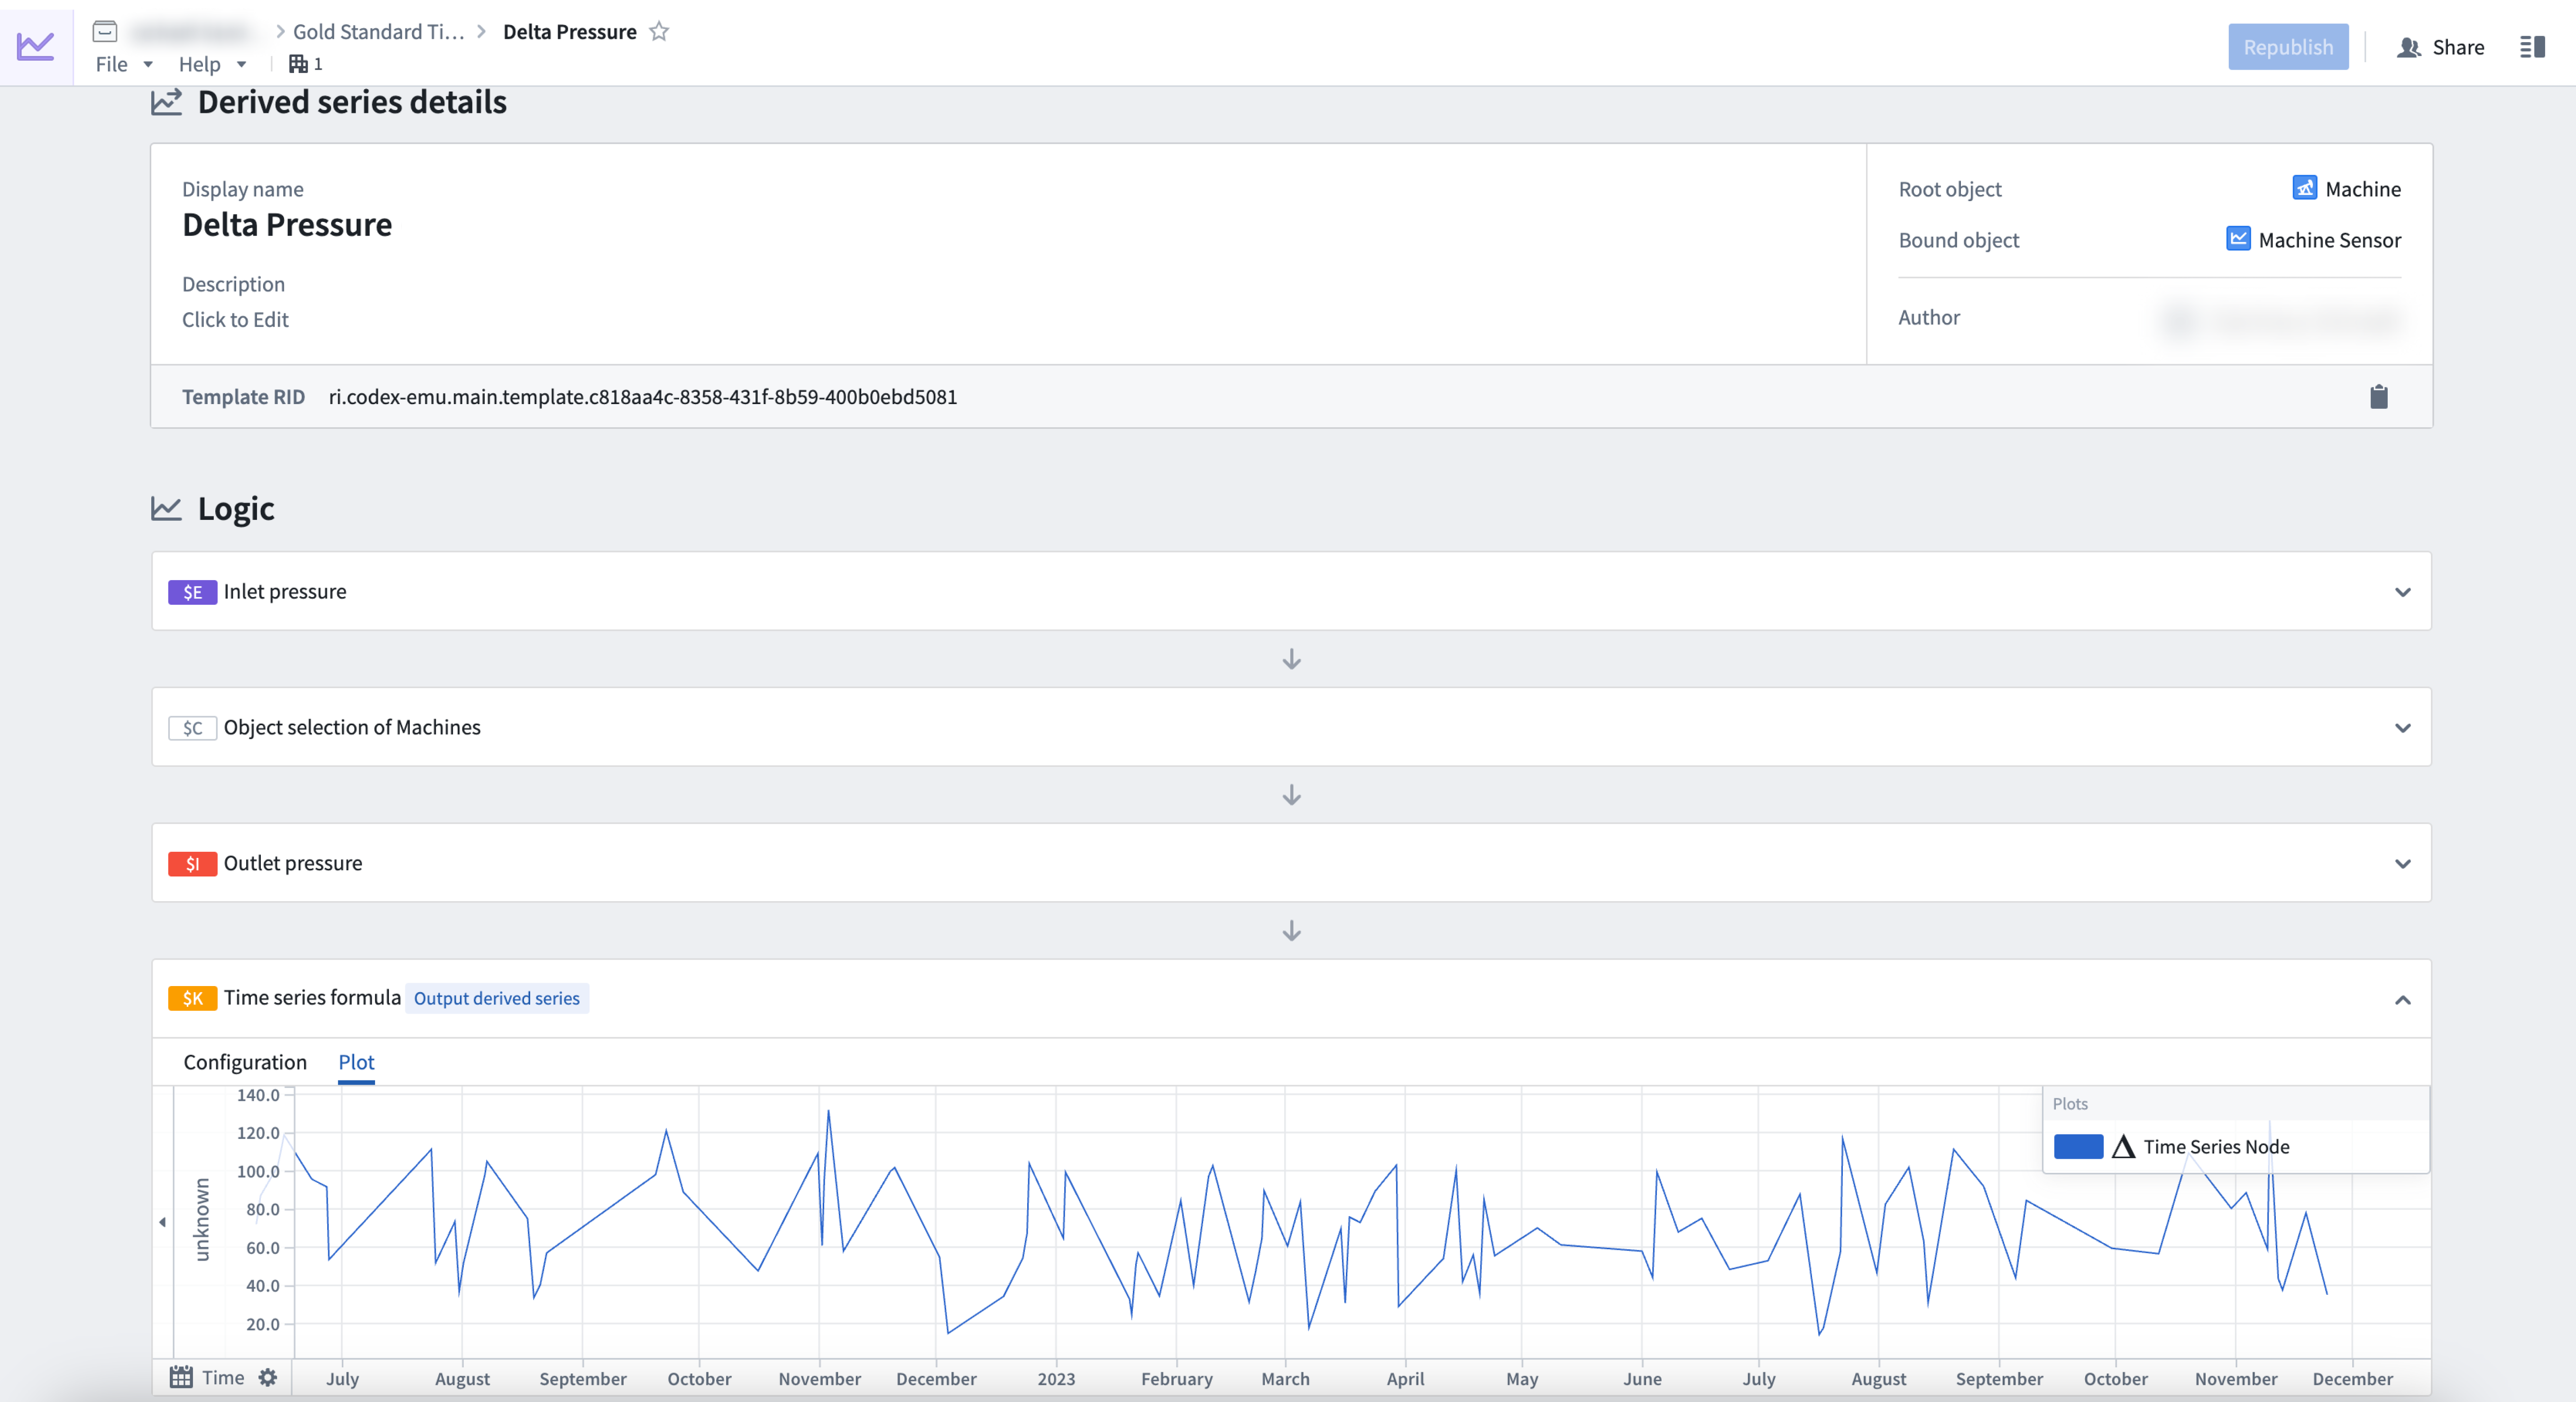
Task: Click the Time calendar icon
Action: tap(181, 1378)
